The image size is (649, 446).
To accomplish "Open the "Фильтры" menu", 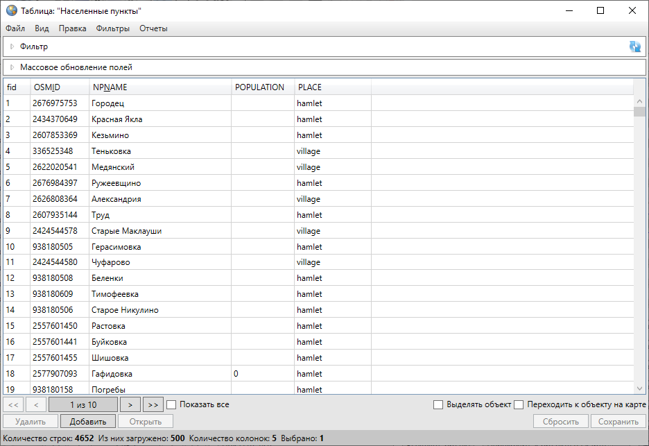I will click(112, 28).
